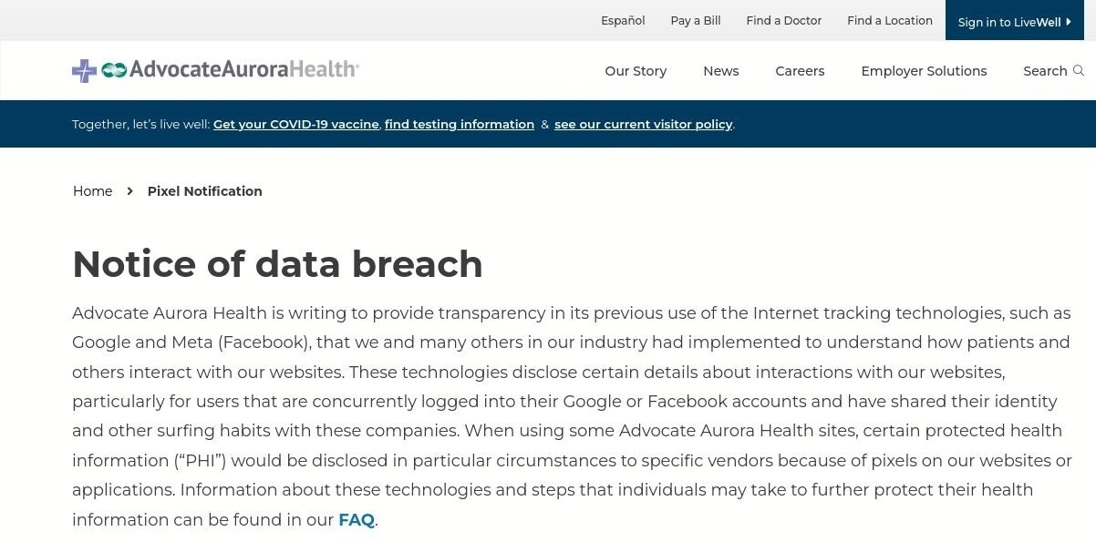Select Careers in the main navigation
This screenshot has width=1096, height=542.
click(800, 71)
